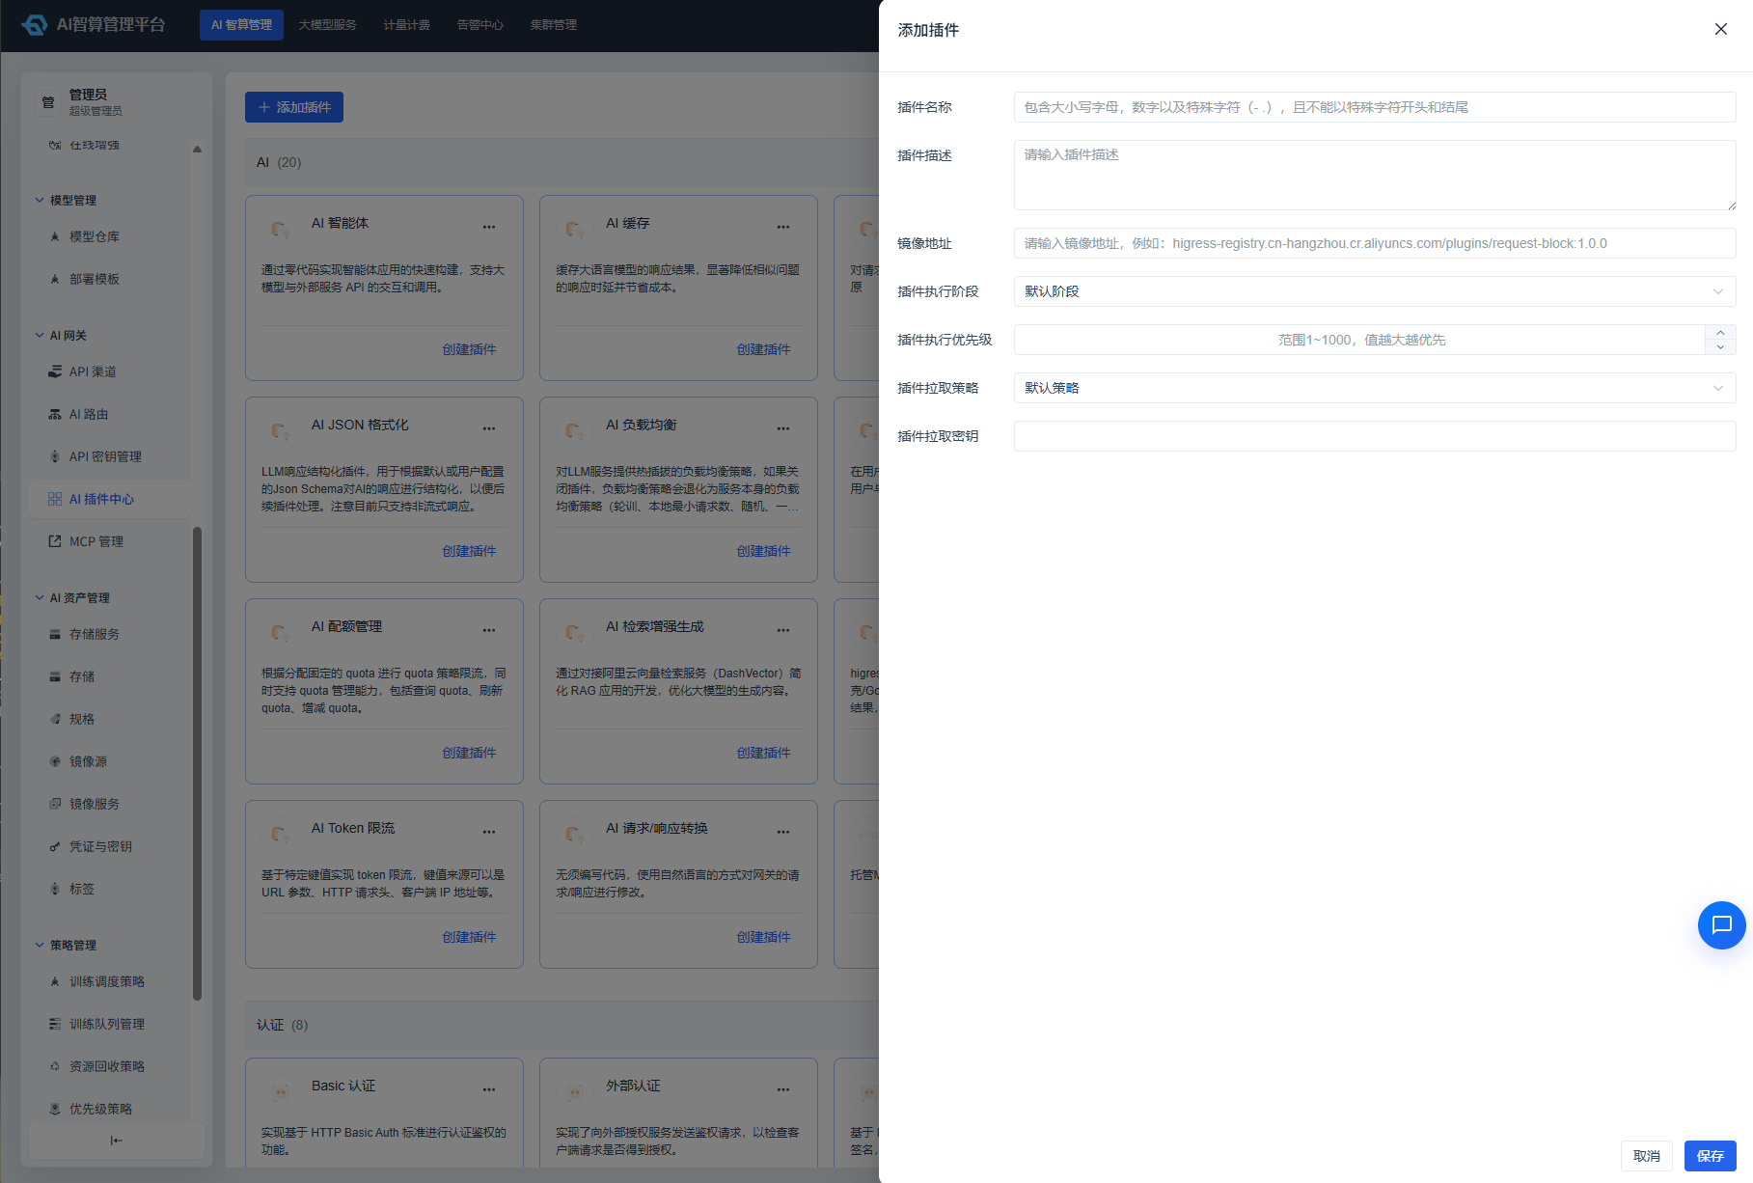The height and width of the screenshot is (1183, 1753).
Task: Focus the 插件执行优先级 number field
Action: point(1360,340)
